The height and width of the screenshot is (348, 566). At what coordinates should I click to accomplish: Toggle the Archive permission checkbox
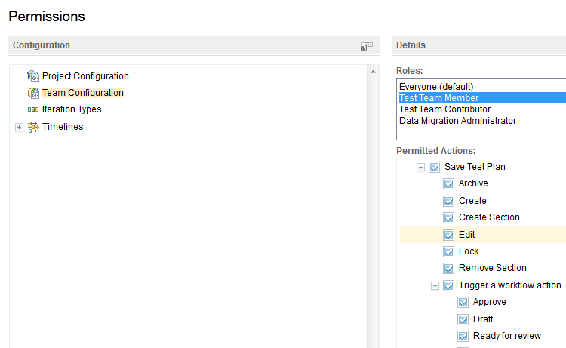[x=449, y=184]
